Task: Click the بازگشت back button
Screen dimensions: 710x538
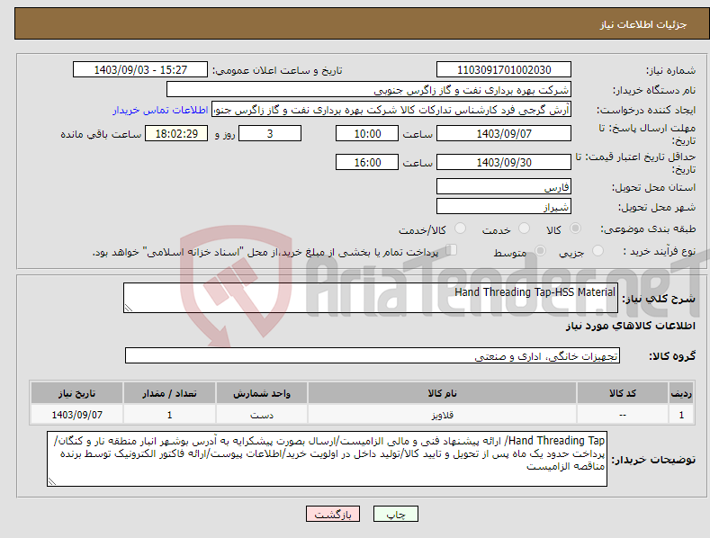Action: pos(333,514)
